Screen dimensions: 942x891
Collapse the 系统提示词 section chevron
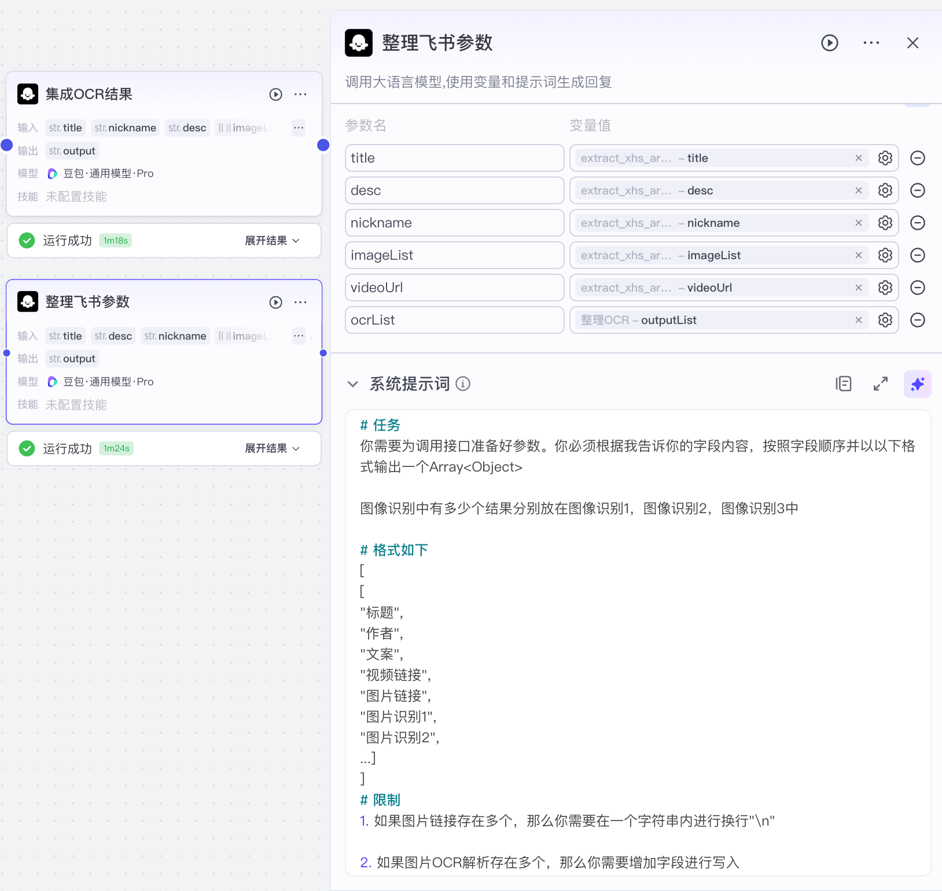coord(354,384)
